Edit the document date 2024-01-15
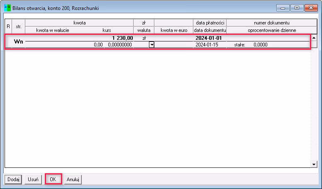 pos(207,45)
